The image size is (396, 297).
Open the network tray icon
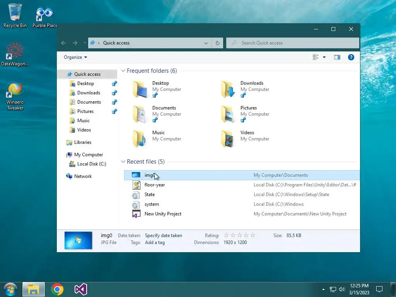333,289
